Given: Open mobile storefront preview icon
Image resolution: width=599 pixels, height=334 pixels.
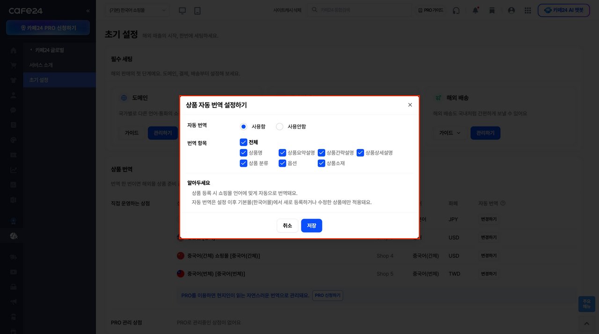Looking at the screenshot, I should point(197,10).
